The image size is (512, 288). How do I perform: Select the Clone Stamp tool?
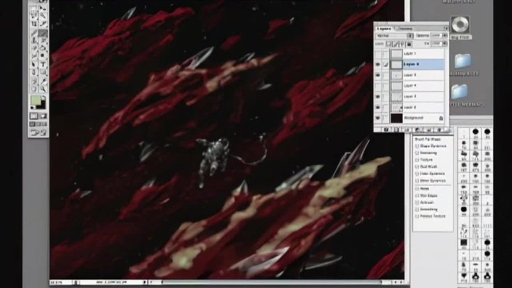[x=34, y=41]
